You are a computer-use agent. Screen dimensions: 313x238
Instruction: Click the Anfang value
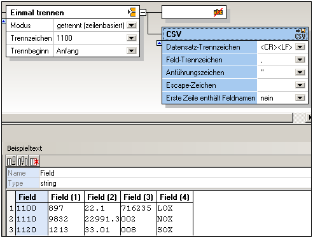67,51
